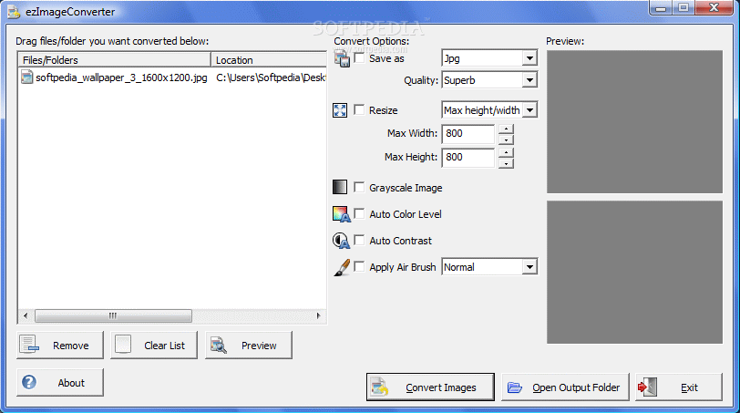Enable the Save as checkbox
The image size is (740, 413).
coord(359,58)
